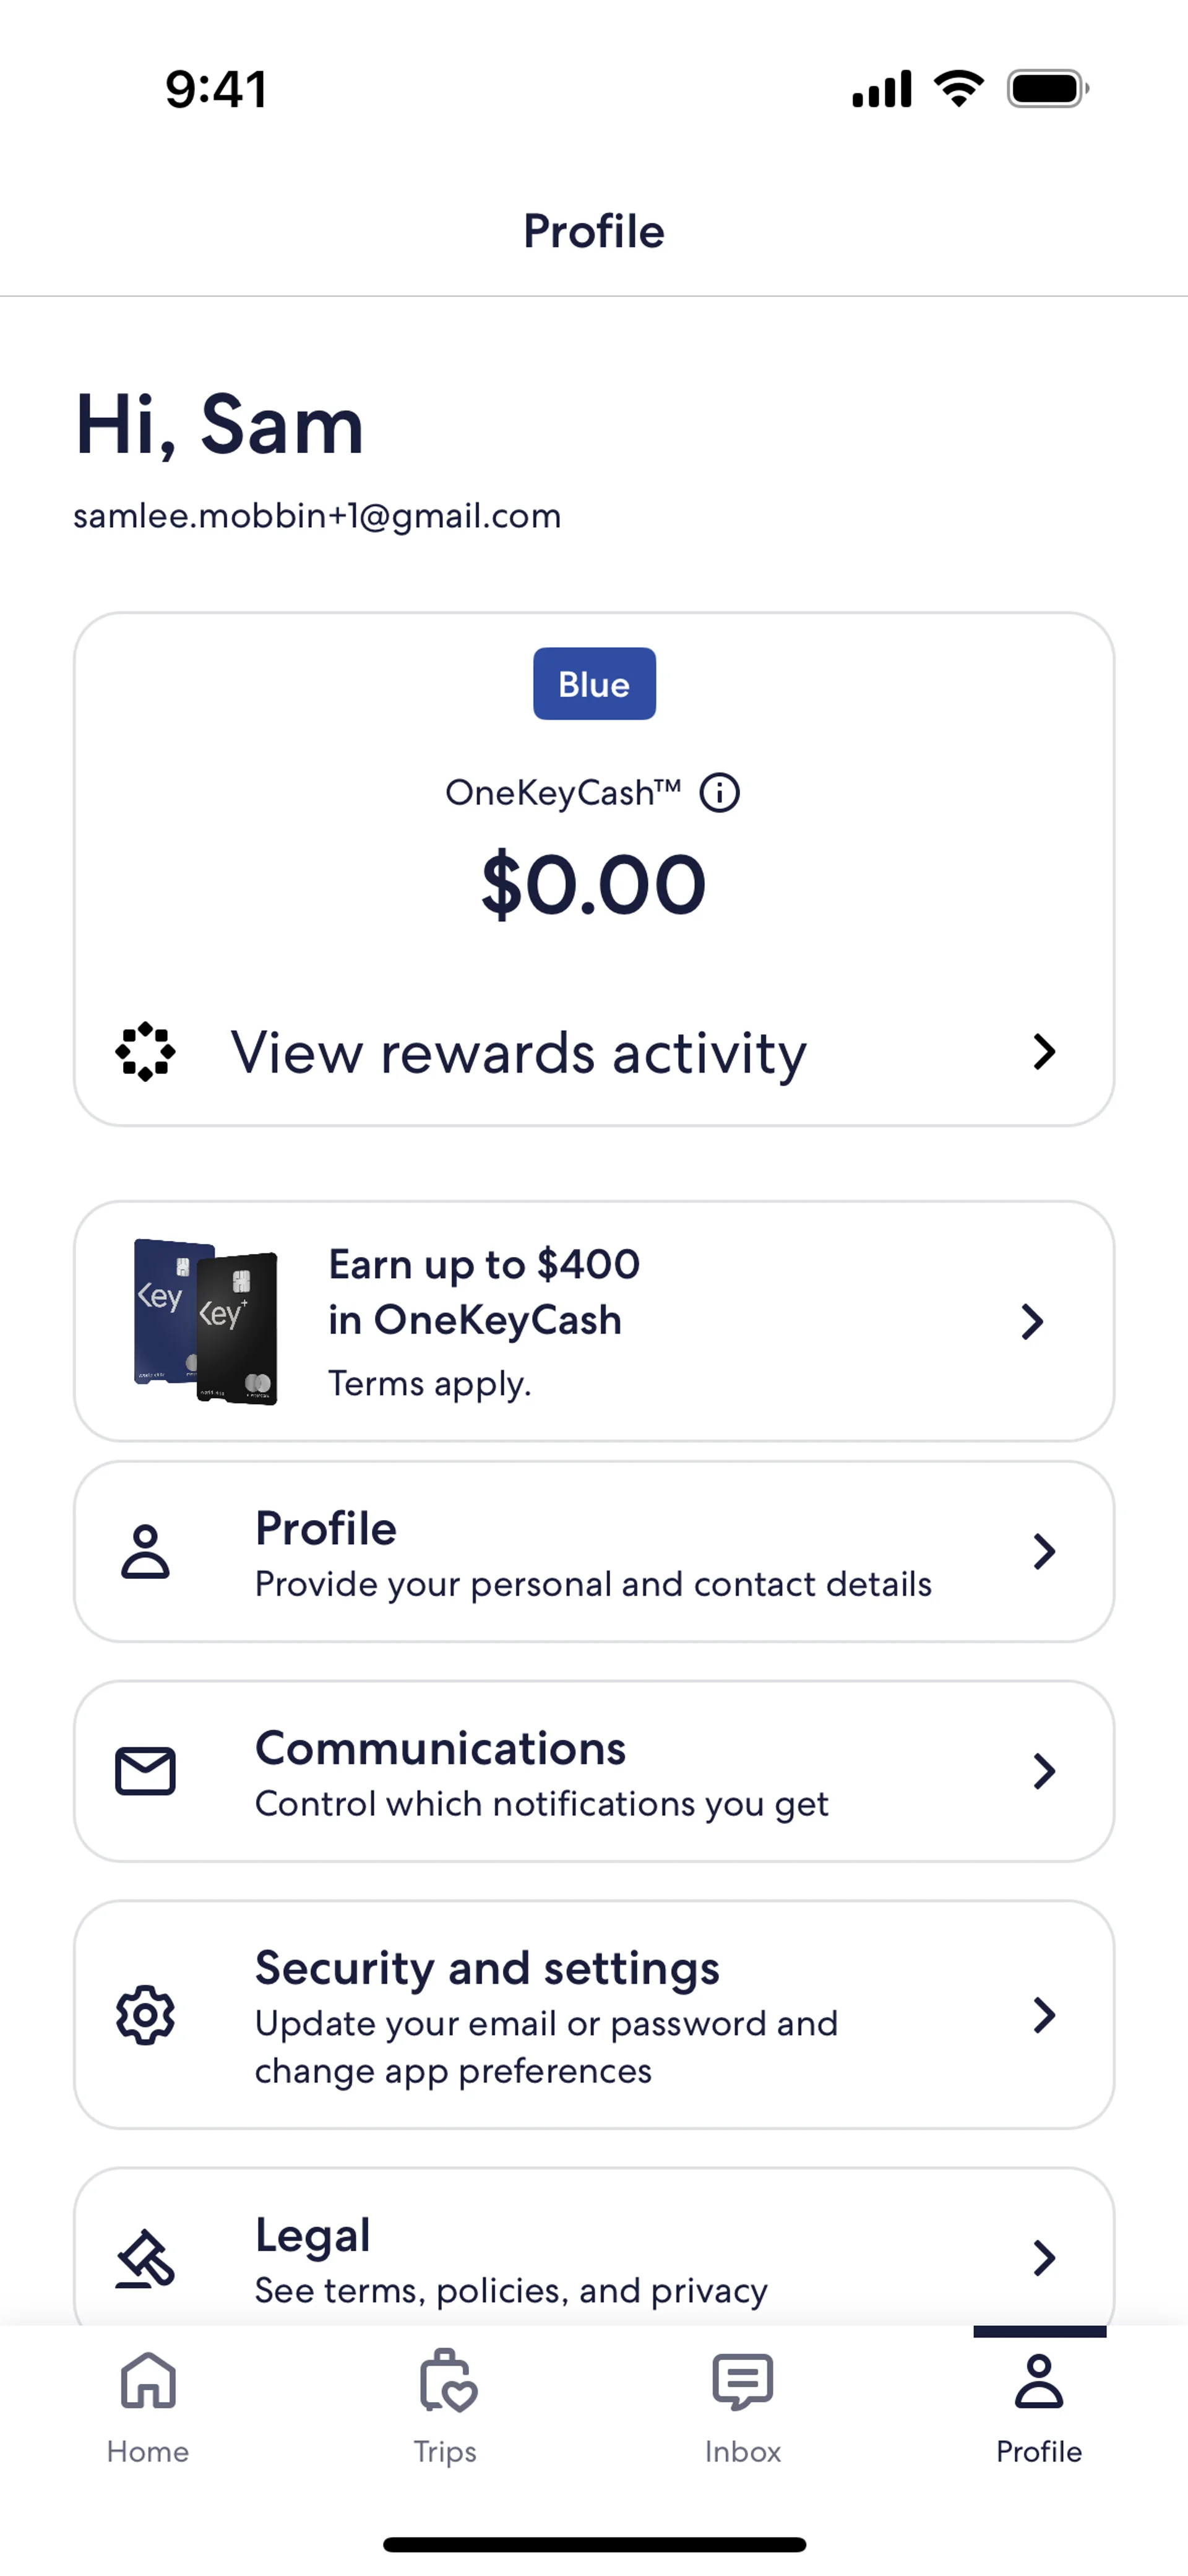Open the Earn up to $400 chevron

point(1032,1321)
